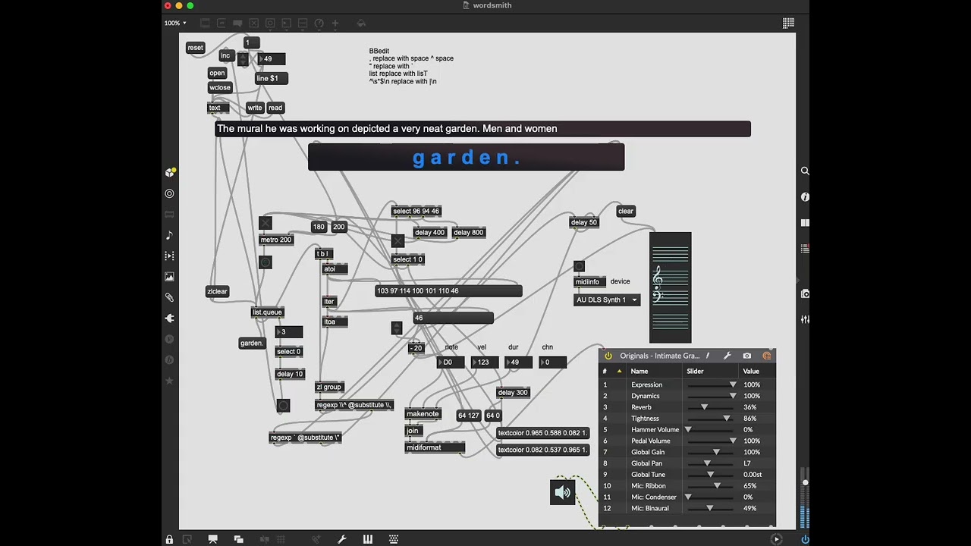Click the star Collections icon in sidebar
The width and height of the screenshot is (971, 546).
[x=169, y=381]
